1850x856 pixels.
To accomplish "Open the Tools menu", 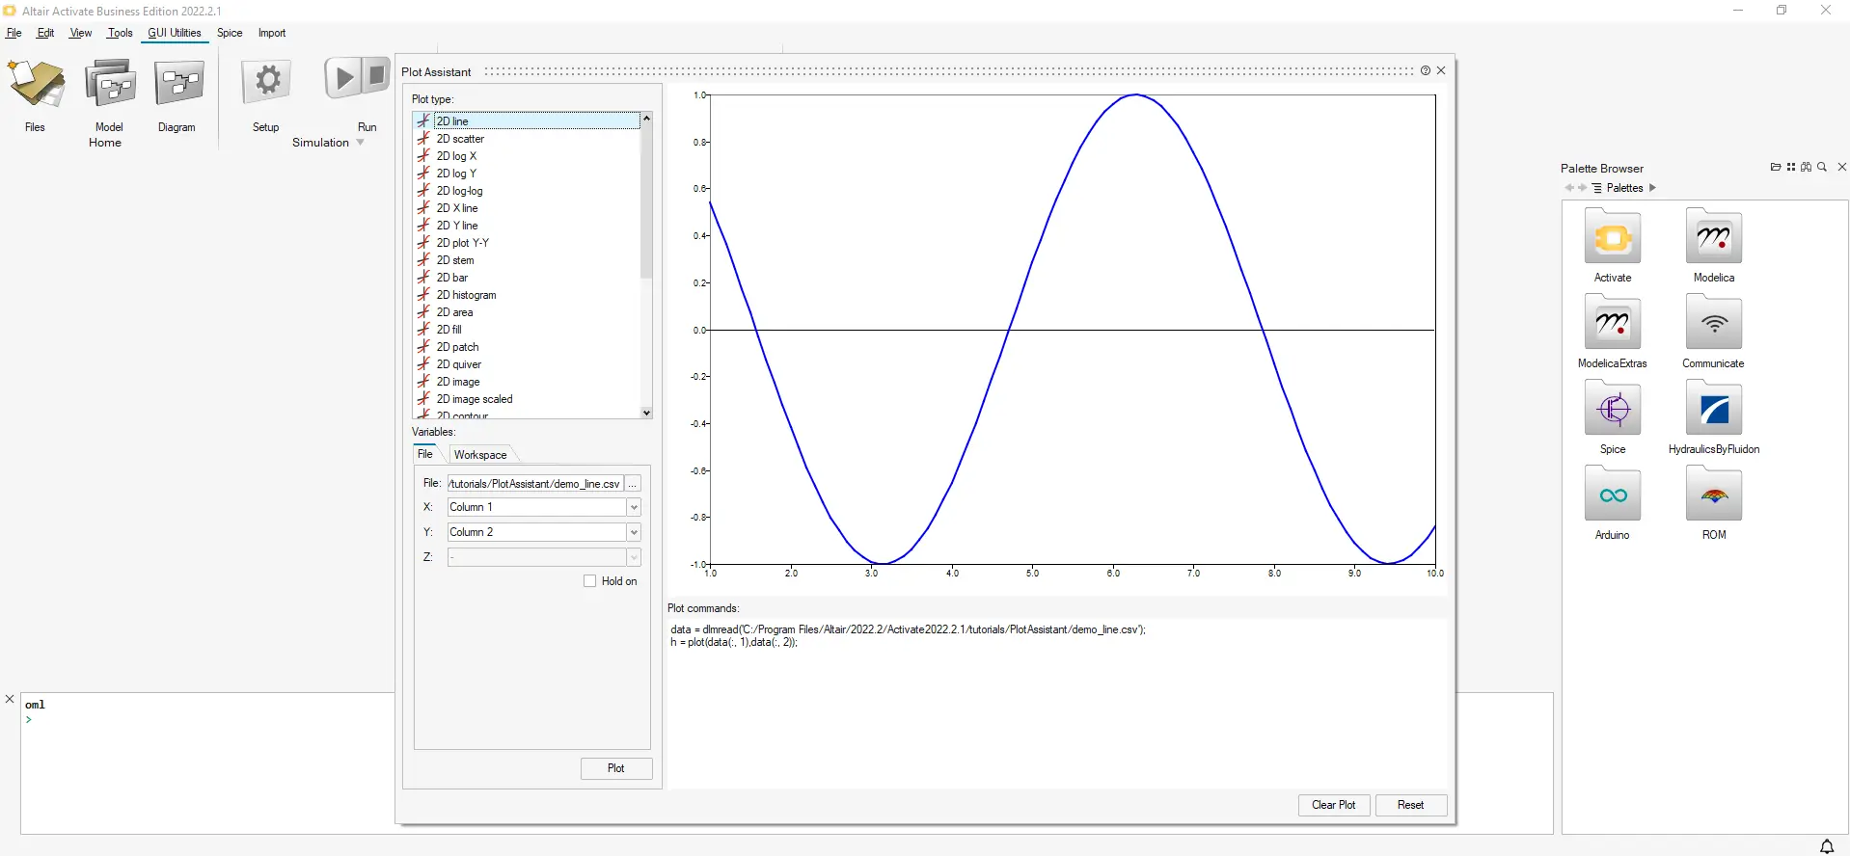I will pos(121,33).
